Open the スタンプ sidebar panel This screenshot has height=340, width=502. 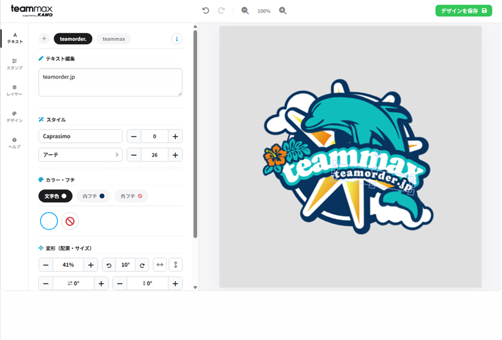15,65
